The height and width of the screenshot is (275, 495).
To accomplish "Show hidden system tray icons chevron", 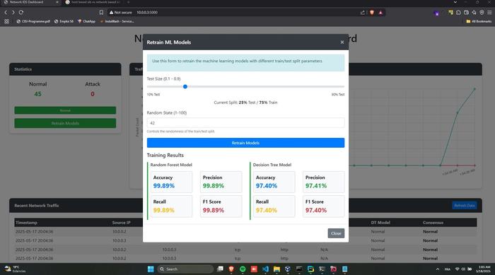I will [x=438, y=269].
